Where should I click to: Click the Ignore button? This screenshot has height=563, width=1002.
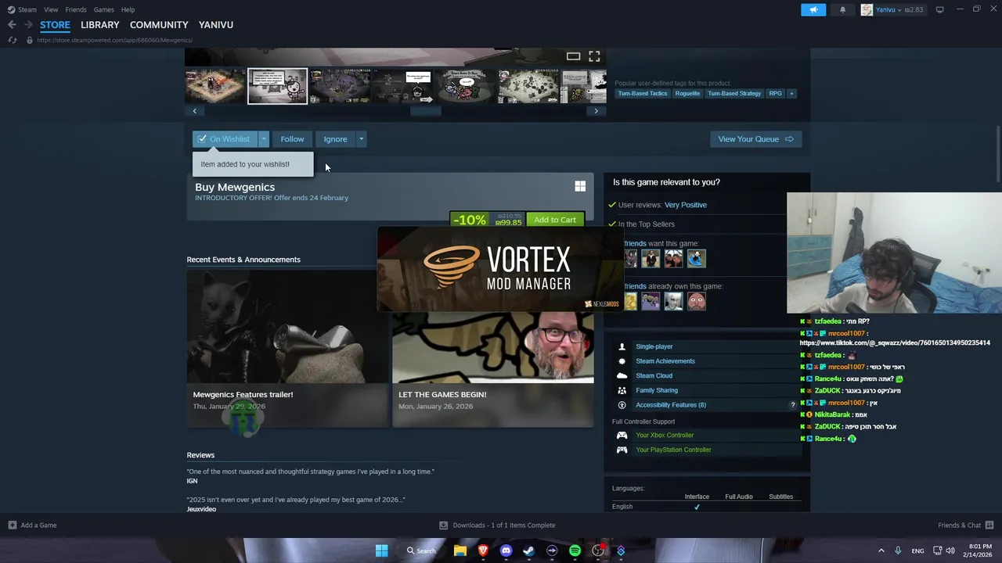point(335,139)
